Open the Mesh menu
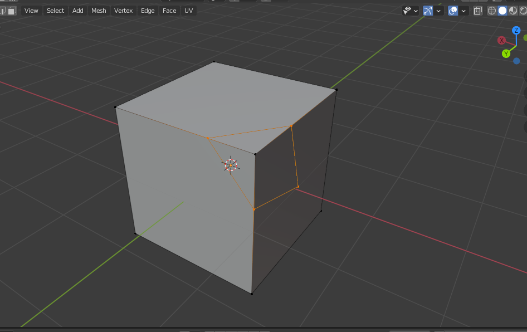Screen dimensions: 527x332 pyautogui.click(x=99, y=11)
